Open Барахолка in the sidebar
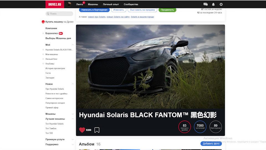 tap(52, 33)
